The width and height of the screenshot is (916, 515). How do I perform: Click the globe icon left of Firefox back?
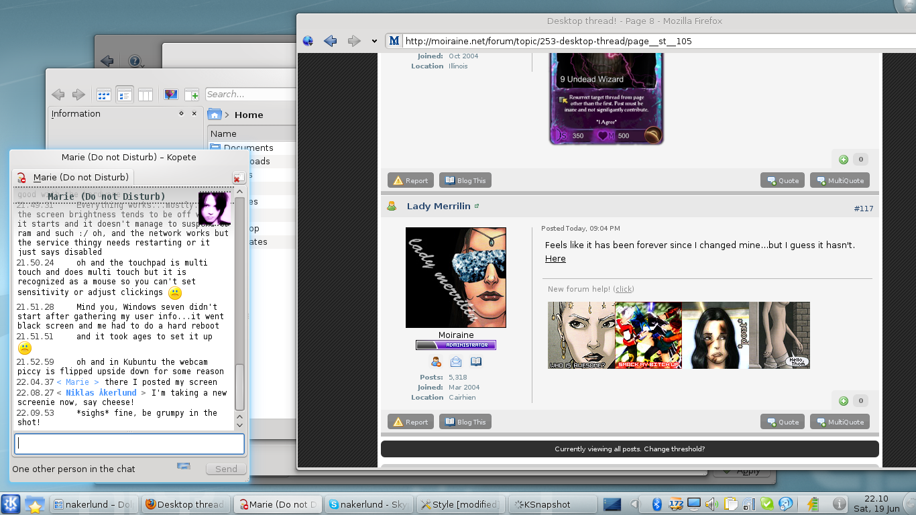(308, 41)
